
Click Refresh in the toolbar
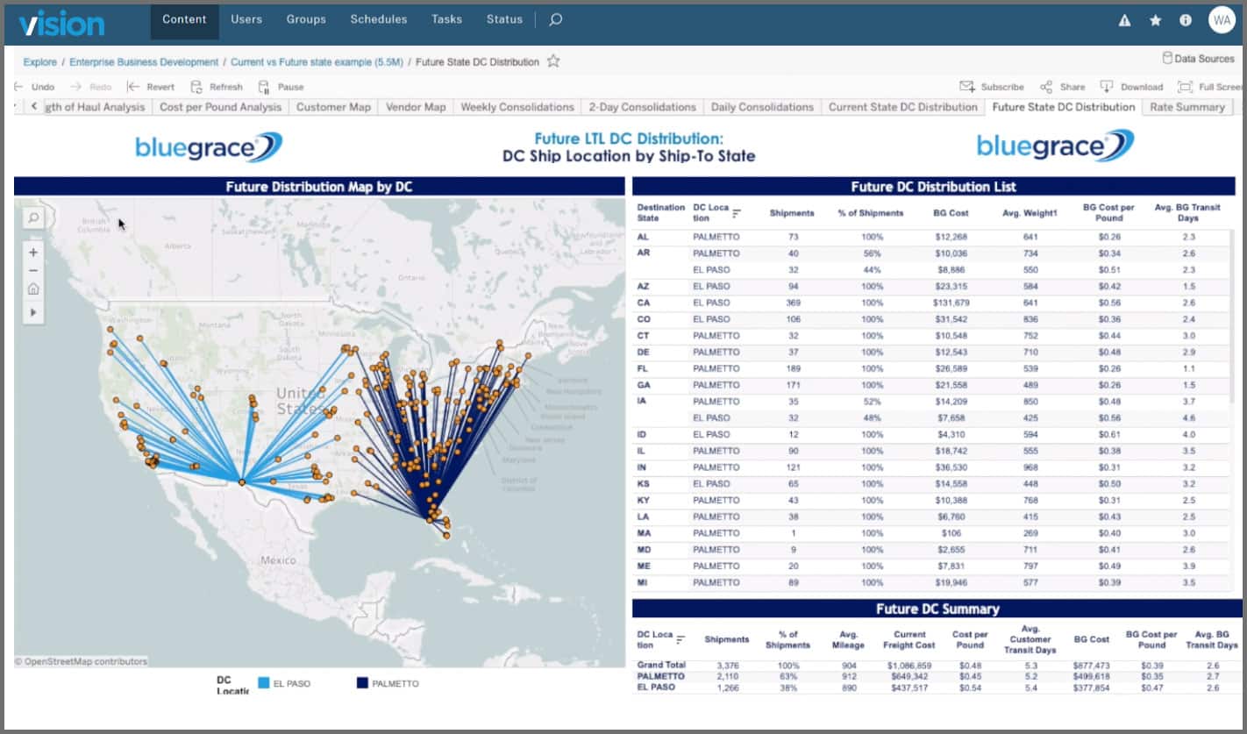(217, 87)
